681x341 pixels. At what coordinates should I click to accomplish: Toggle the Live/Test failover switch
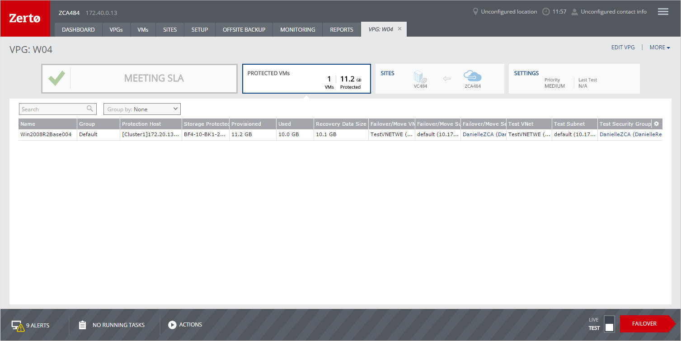point(609,324)
